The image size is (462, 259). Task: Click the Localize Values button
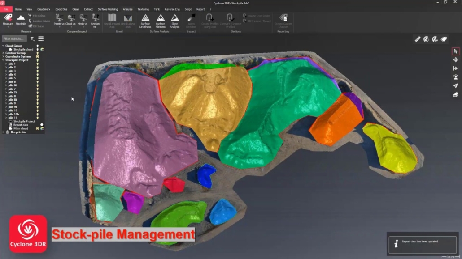click(41, 20)
